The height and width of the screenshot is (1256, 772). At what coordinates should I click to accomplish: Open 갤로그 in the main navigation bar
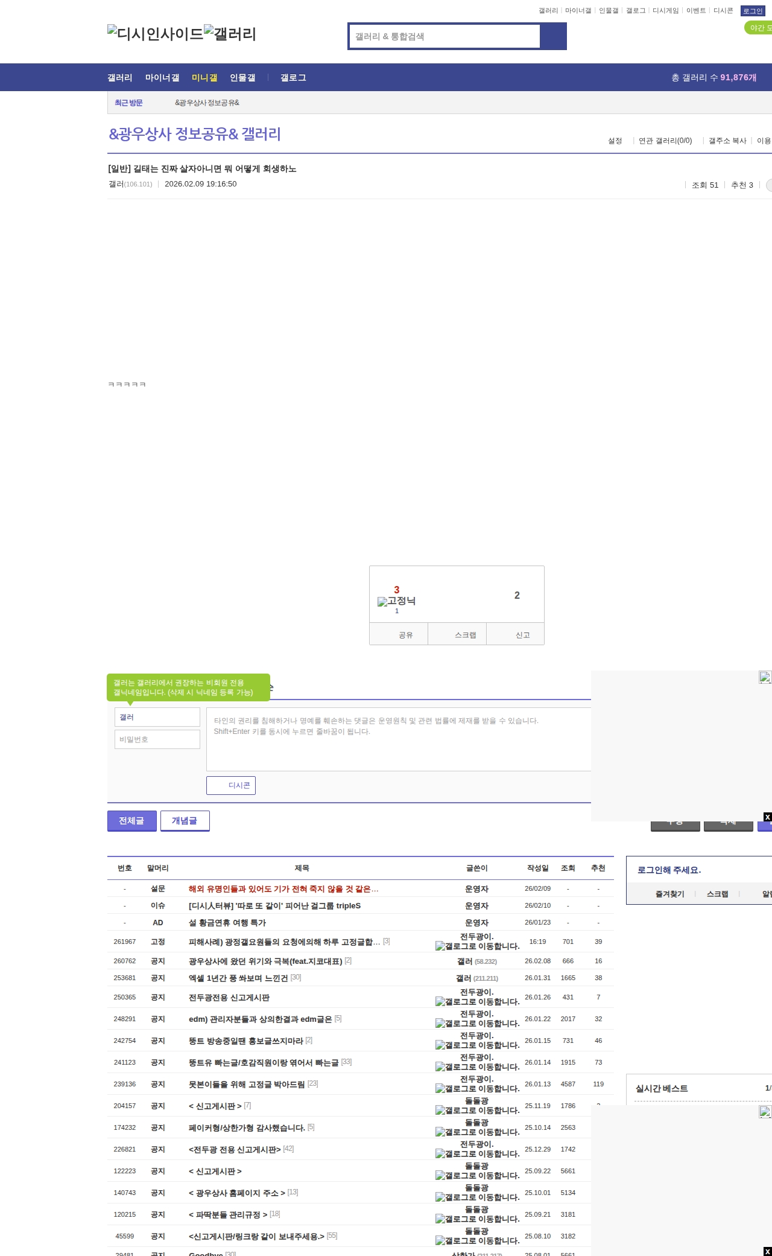(293, 78)
